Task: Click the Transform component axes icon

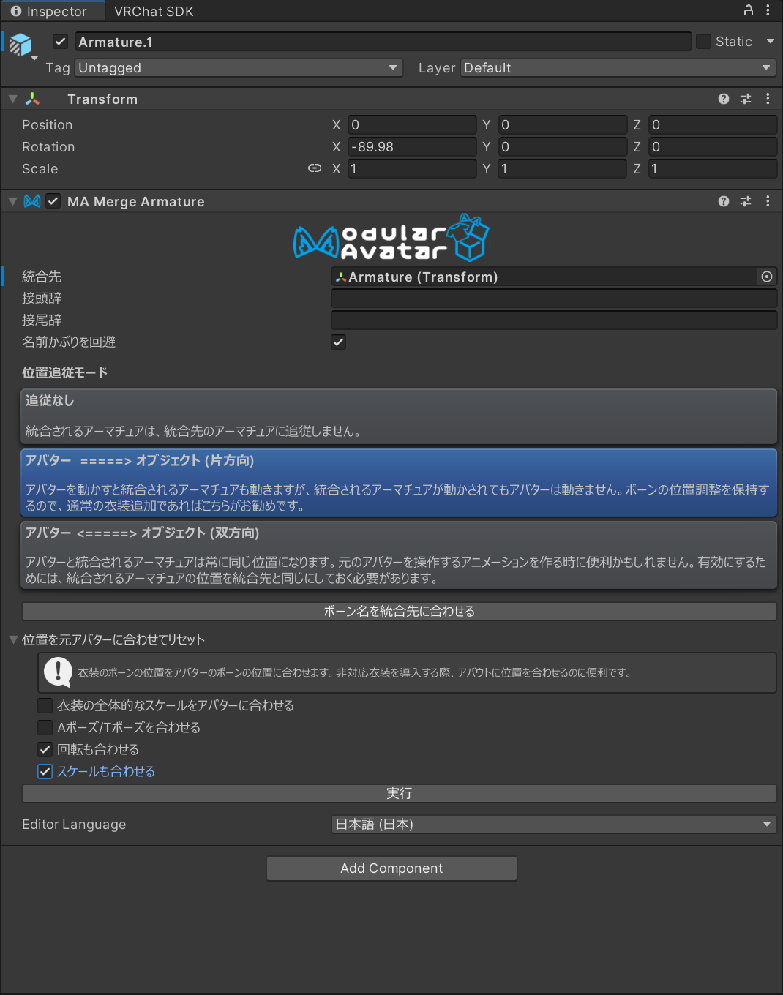Action: (x=33, y=99)
